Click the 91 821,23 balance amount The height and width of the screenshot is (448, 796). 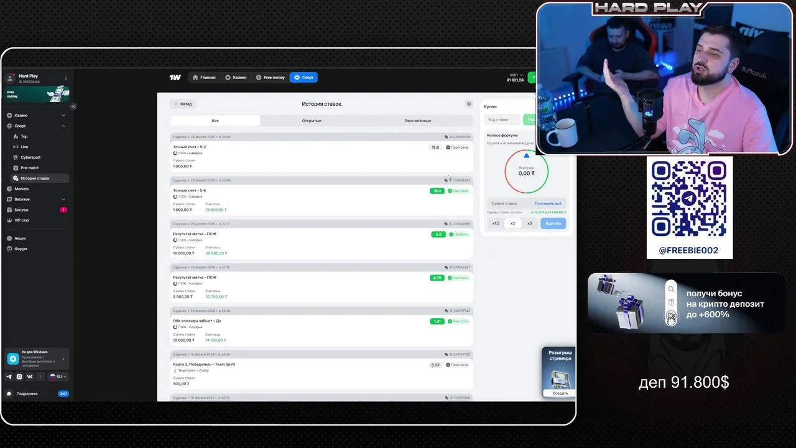tap(514, 80)
